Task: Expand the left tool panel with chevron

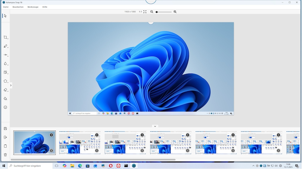Action: pyautogui.click(x=11, y=85)
